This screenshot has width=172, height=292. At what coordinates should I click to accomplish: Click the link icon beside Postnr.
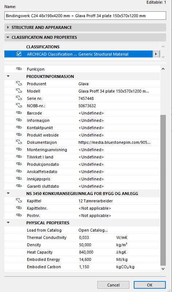coord(19,215)
